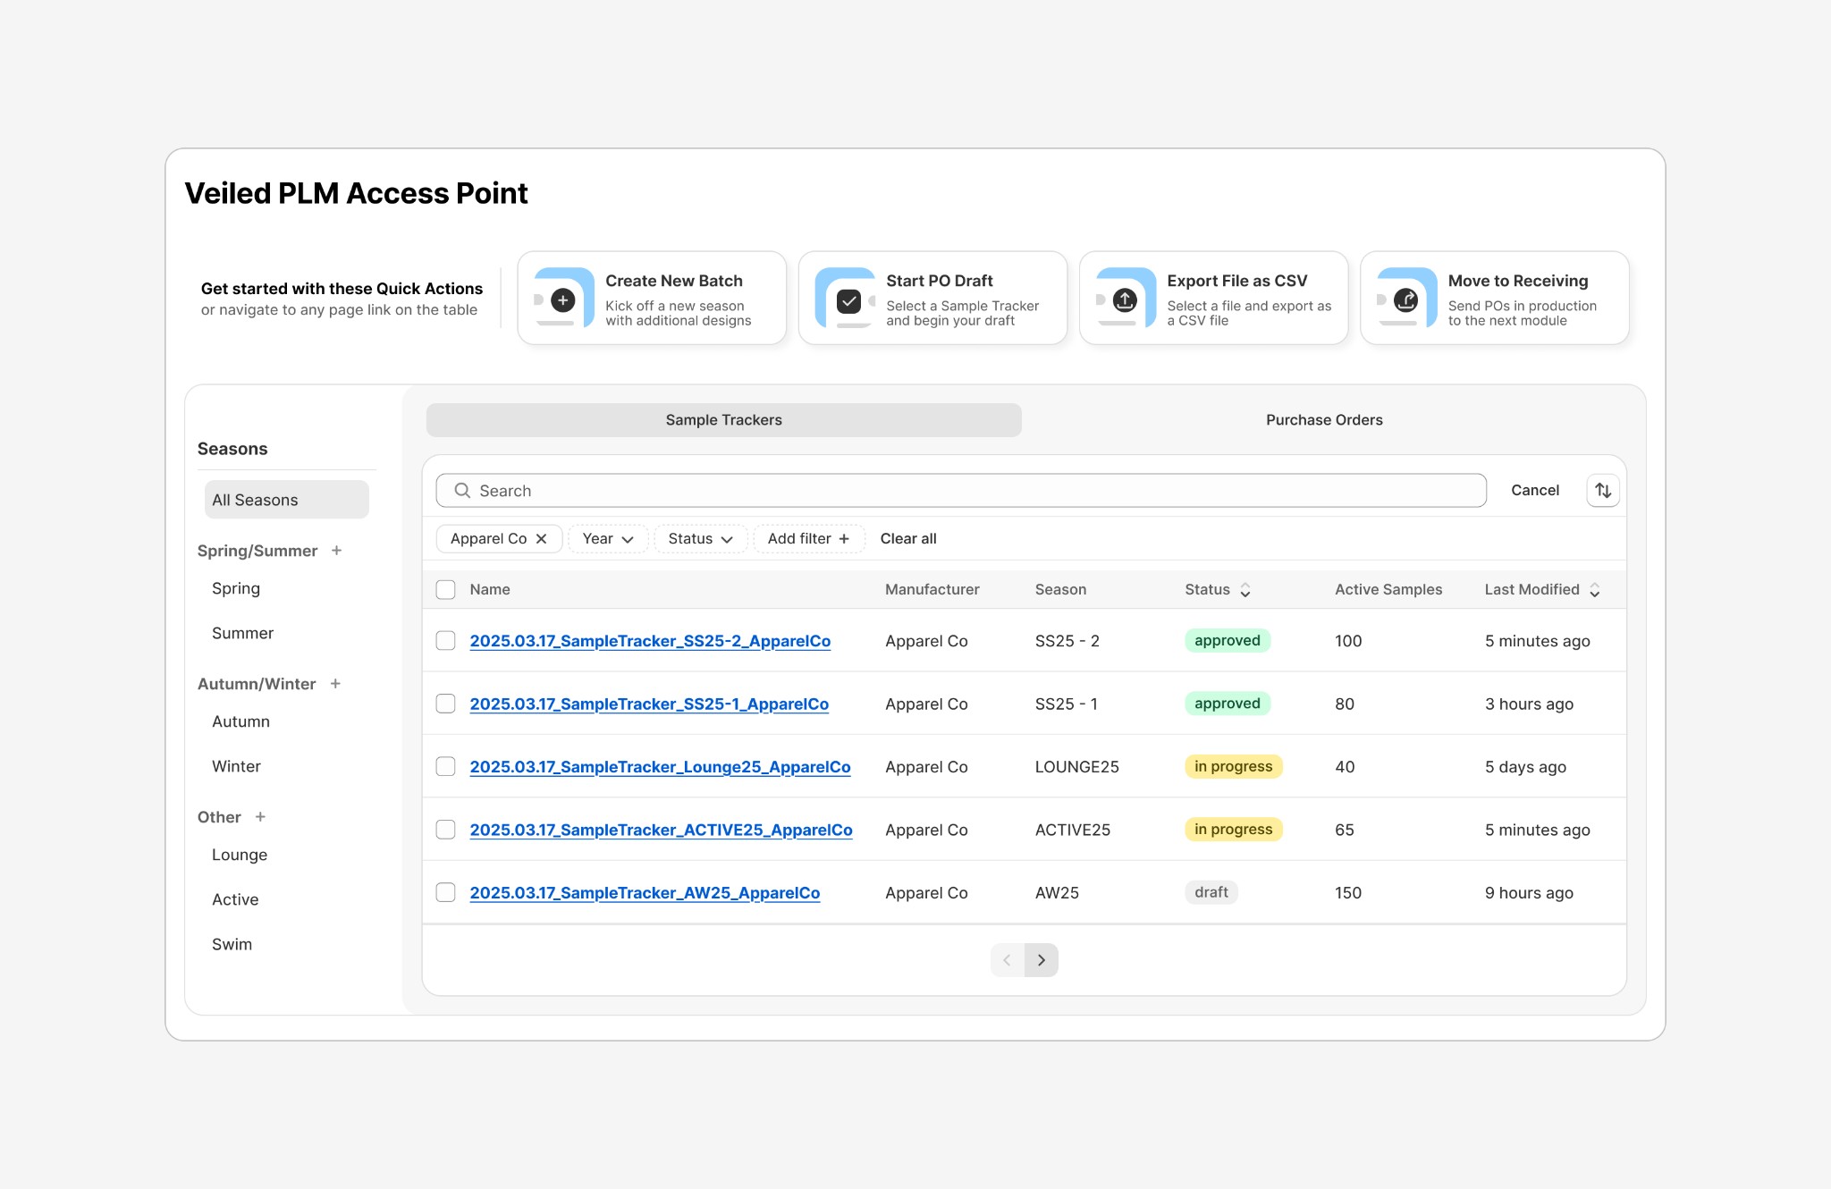This screenshot has height=1189, width=1831.
Task: Click into the Search input field
Action: point(961,491)
